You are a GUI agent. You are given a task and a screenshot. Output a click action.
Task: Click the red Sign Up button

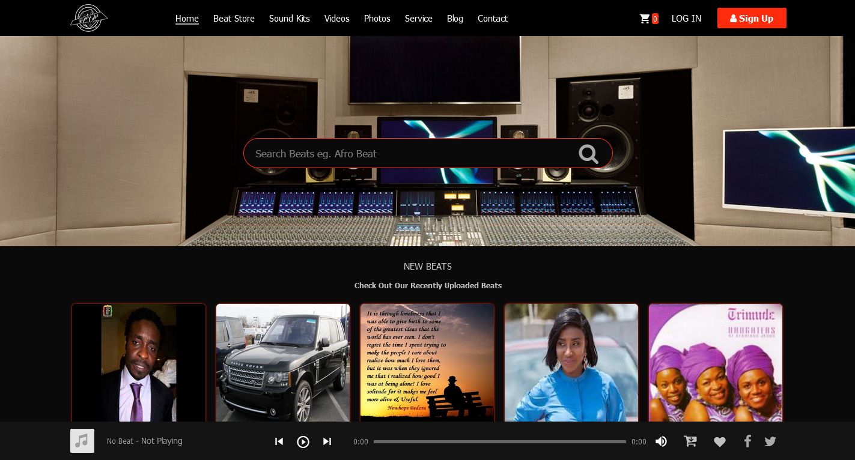pyautogui.click(x=751, y=18)
